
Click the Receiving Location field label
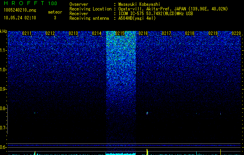point(90,9)
